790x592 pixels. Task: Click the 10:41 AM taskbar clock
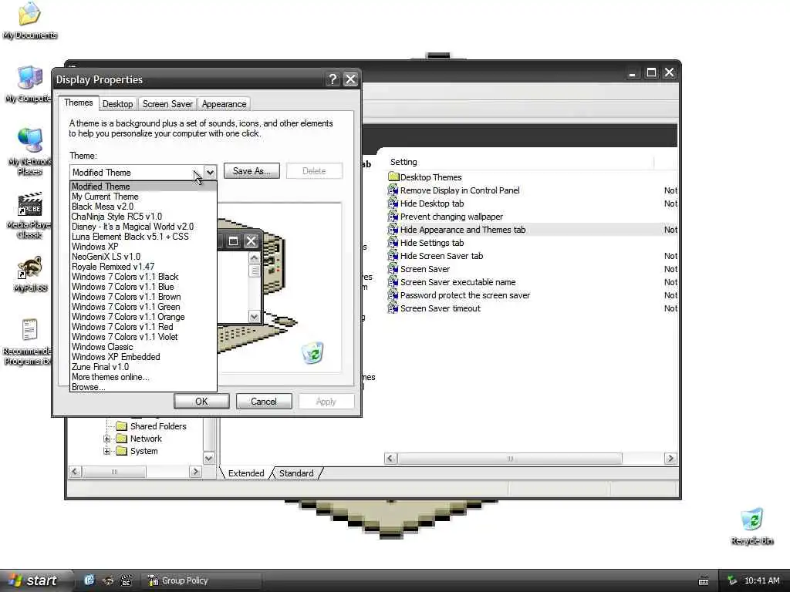(x=761, y=580)
